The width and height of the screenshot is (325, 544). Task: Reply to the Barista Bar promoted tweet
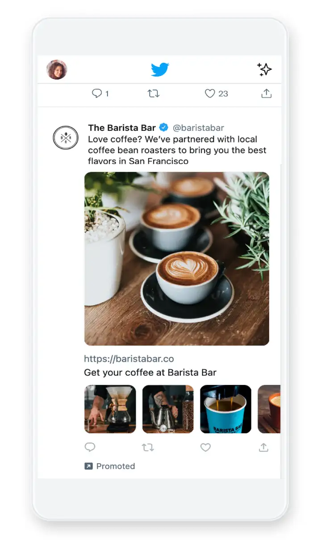90,447
